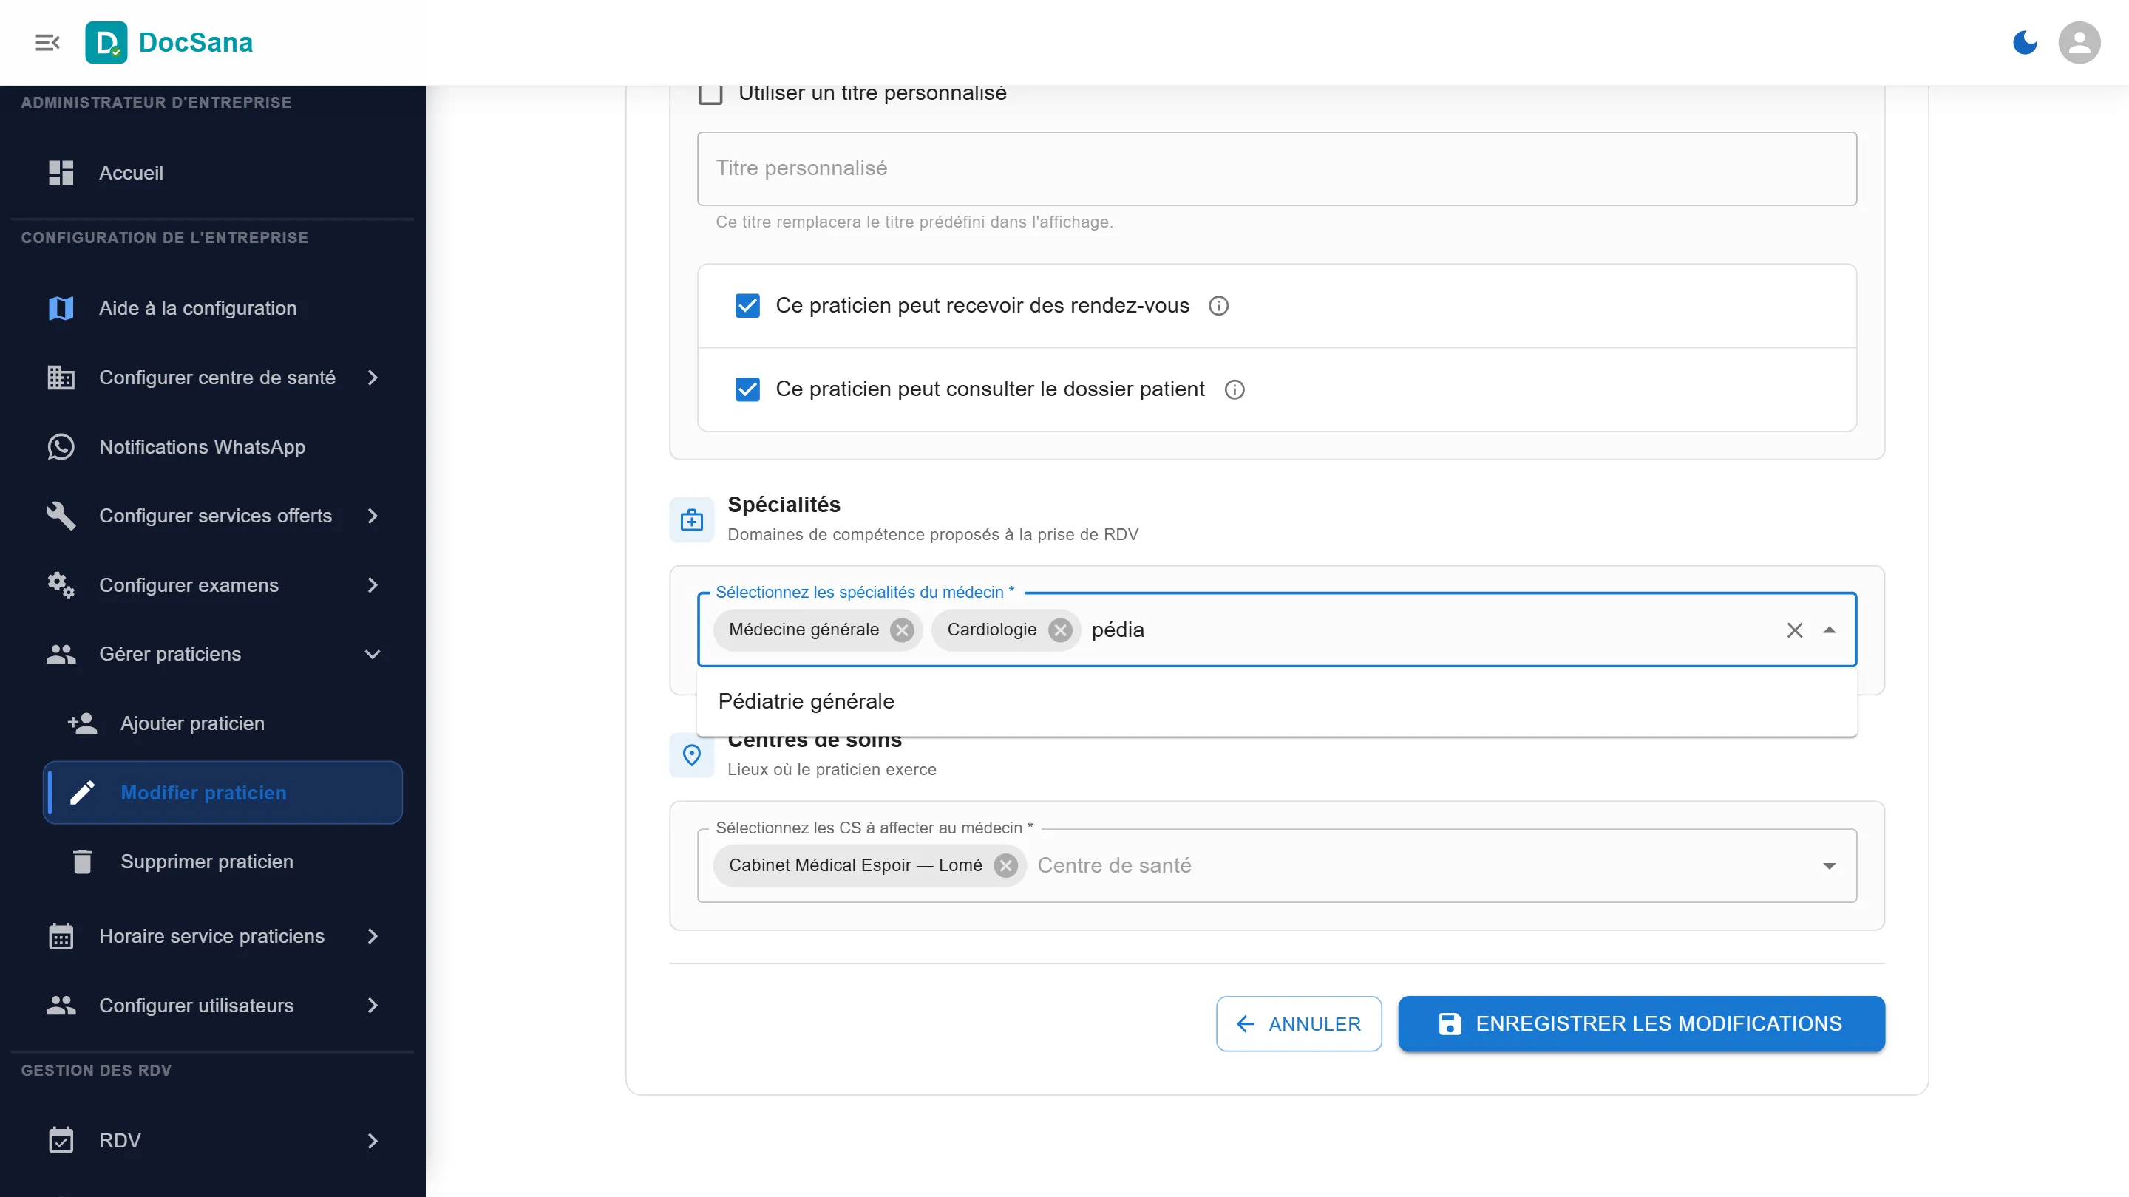This screenshot has height=1197, width=2129.
Task: Expand Configurer centre de santé submenu
Action: (373, 378)
